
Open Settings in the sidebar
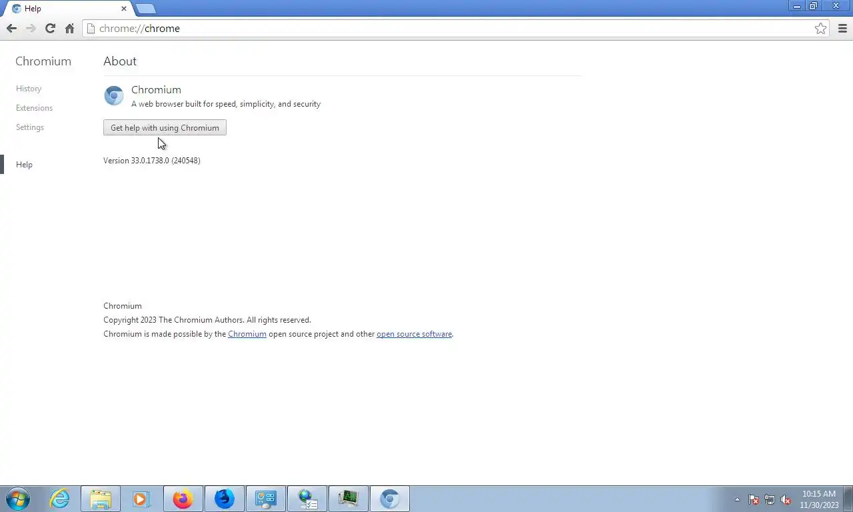(30, 127)
